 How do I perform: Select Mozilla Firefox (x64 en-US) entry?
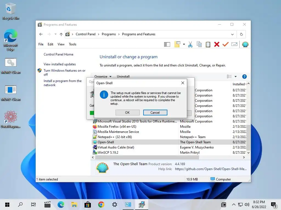point(169,127)
